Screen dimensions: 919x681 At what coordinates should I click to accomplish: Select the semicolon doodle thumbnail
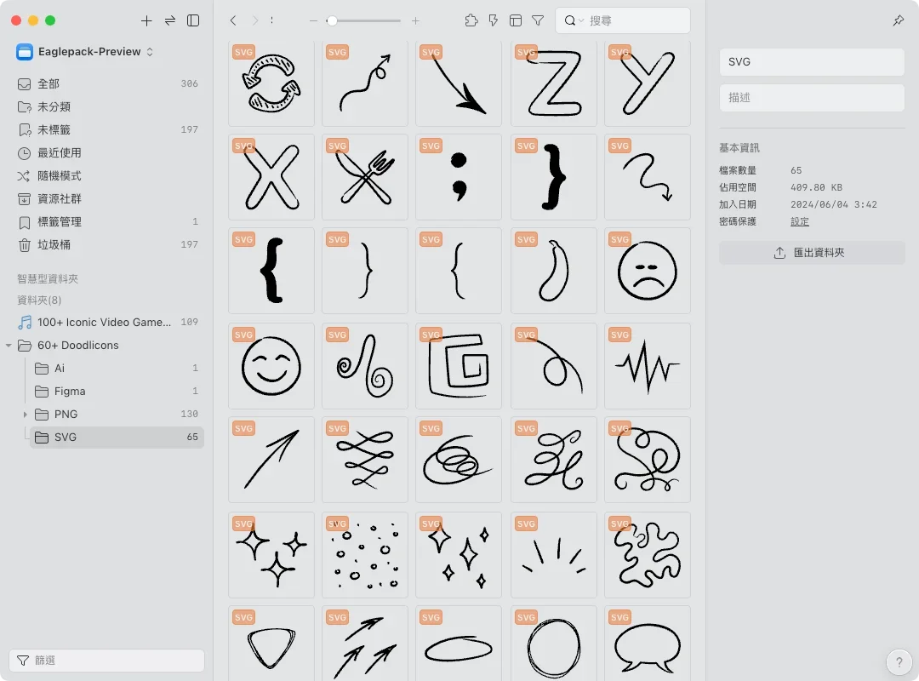click(459, 177)
